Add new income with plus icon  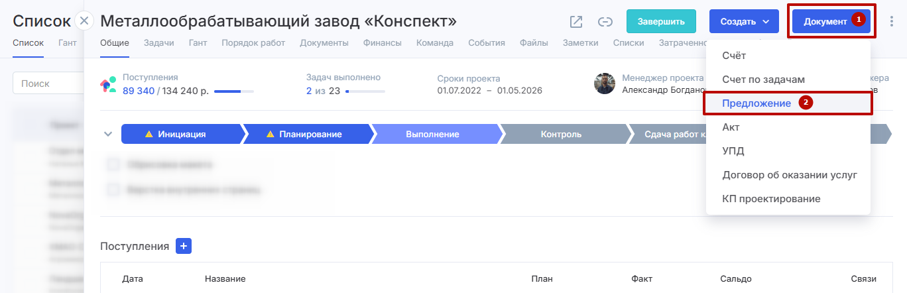[x=183, y=246]
